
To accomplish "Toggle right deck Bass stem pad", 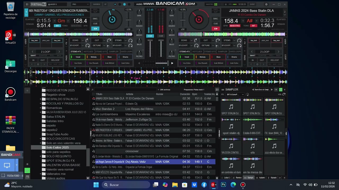I will pos(218,57).
